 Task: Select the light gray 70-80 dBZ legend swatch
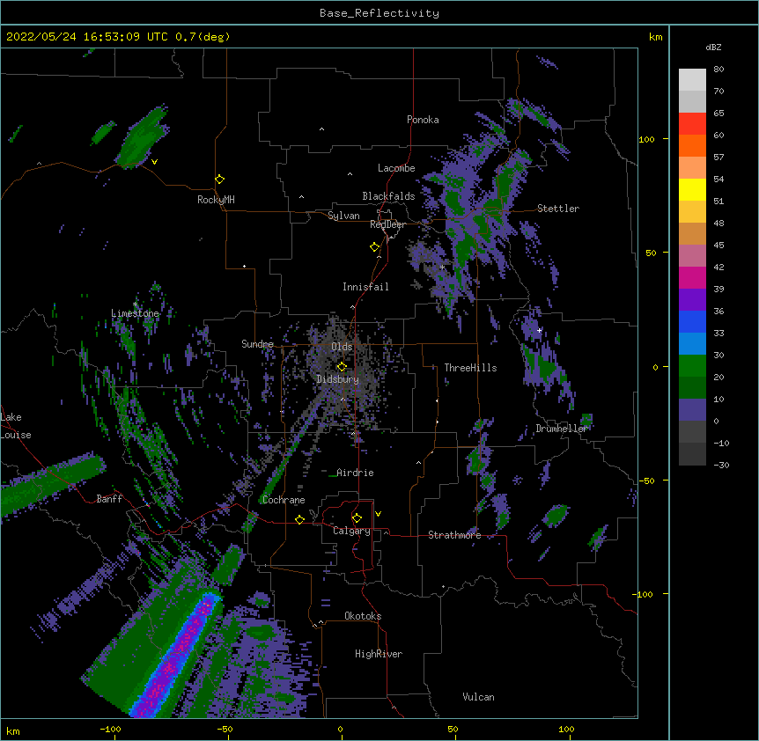[x=692, y=80]
